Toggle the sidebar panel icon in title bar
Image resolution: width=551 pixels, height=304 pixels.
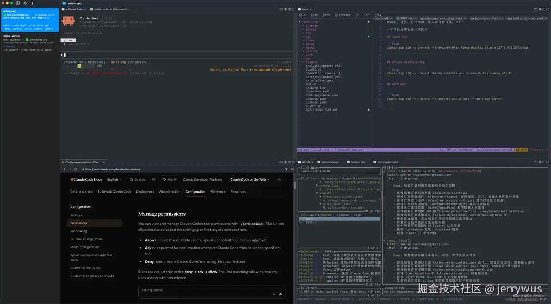coord(19,3)
